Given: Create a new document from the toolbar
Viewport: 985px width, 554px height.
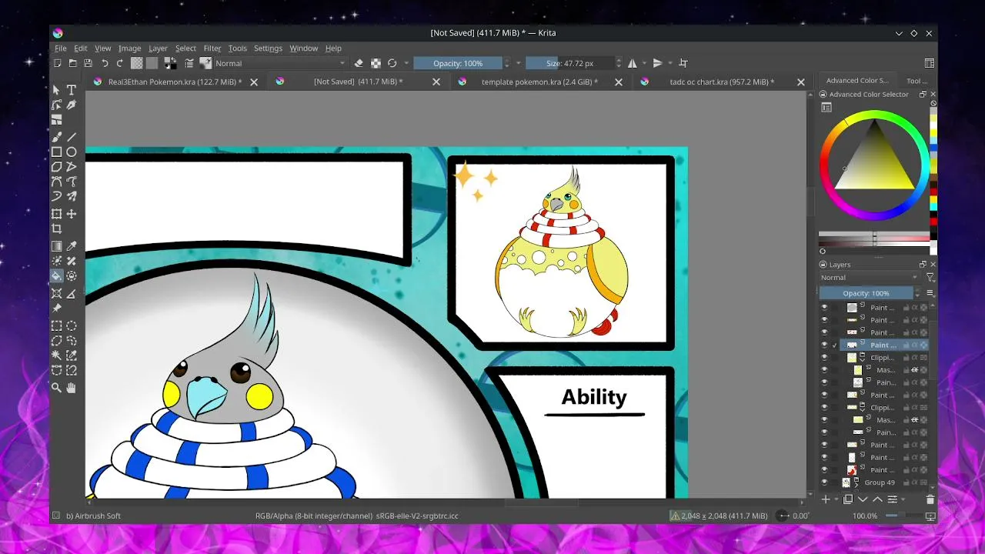Looking at the screenshot, I should coord(58,63).
